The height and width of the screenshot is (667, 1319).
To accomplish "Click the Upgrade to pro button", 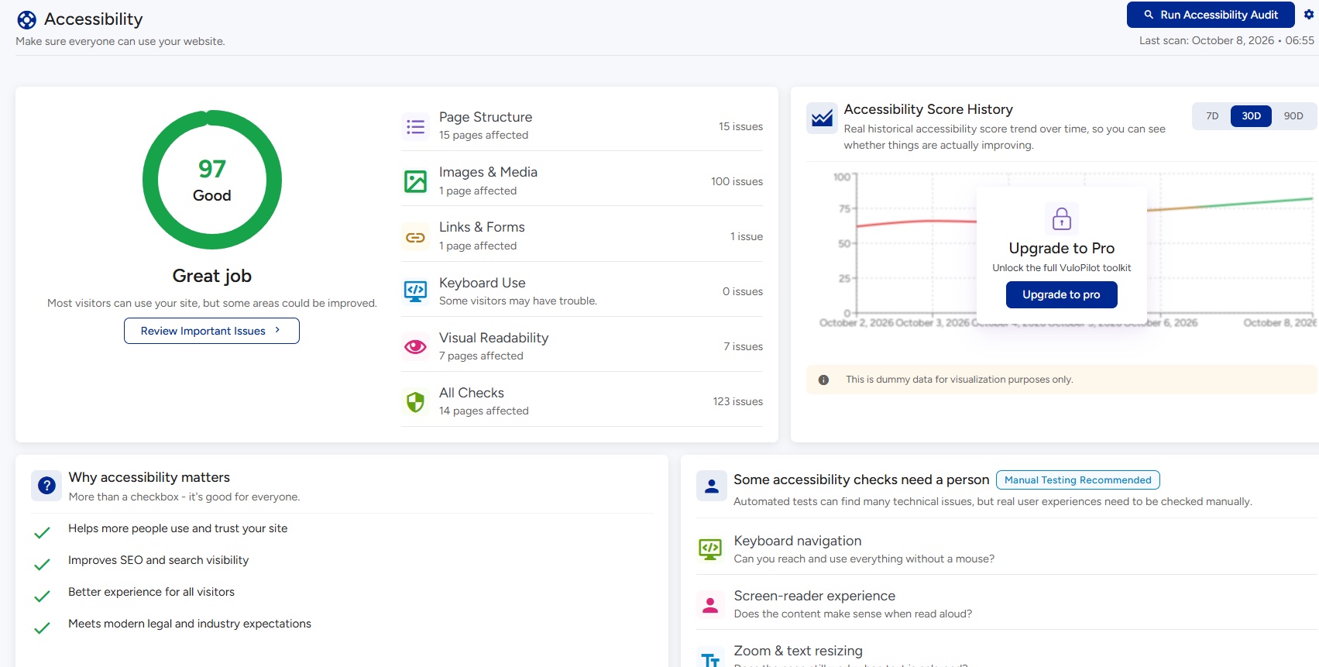I will [1061, 294].
